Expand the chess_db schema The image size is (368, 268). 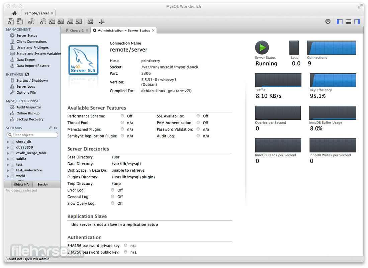(x=8, y=142)
